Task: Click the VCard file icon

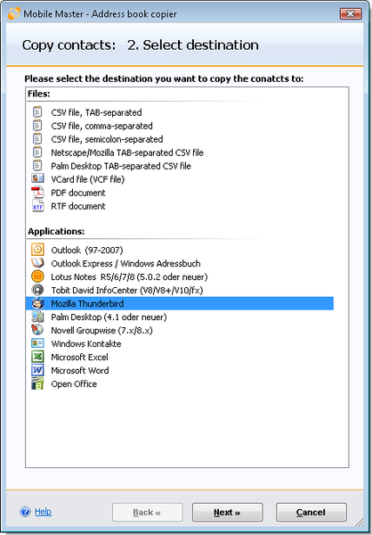Action: [x=37, y=179]
